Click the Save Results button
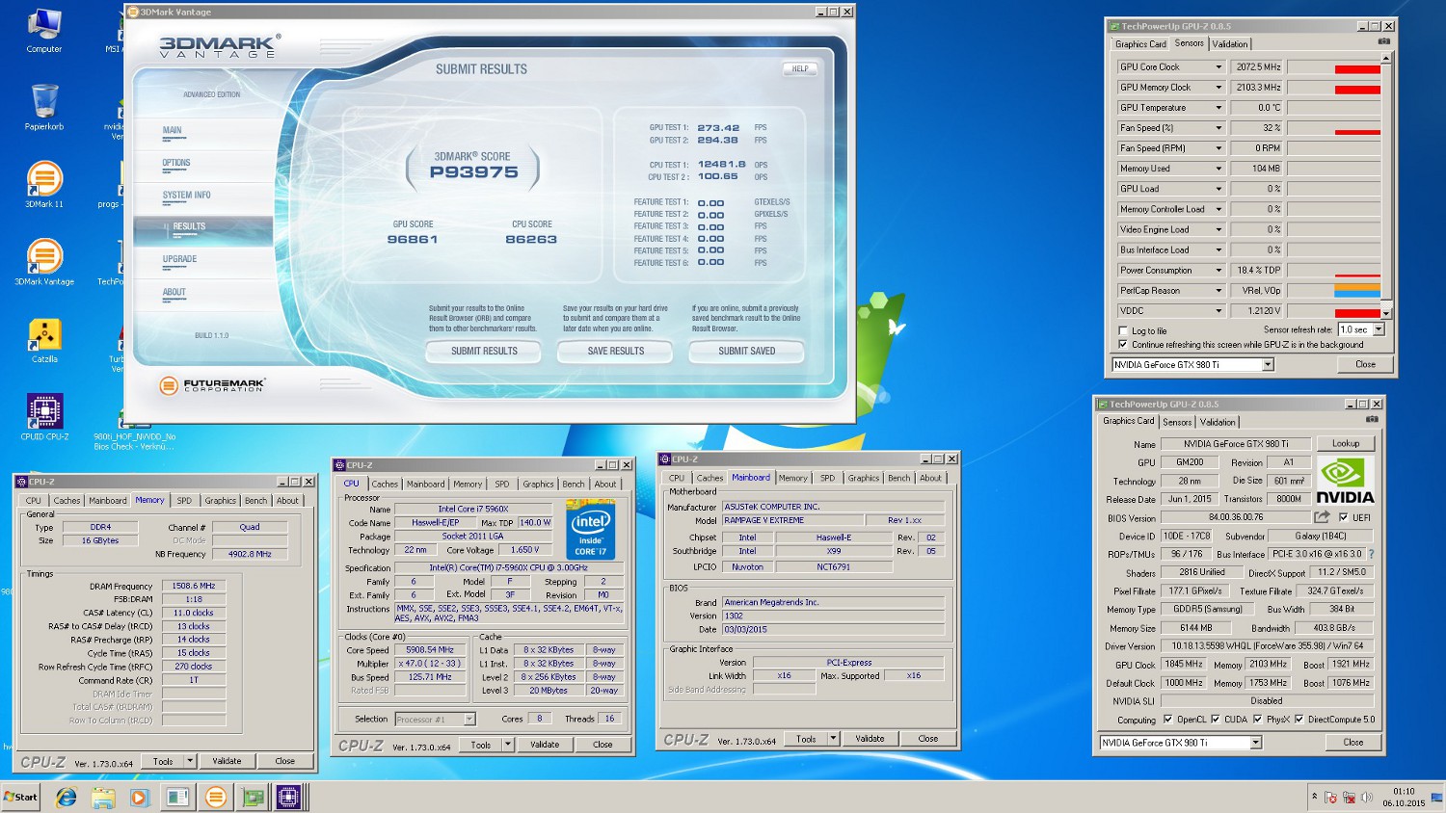Screen dimensions: 1446x813 [x=616, y=352]
